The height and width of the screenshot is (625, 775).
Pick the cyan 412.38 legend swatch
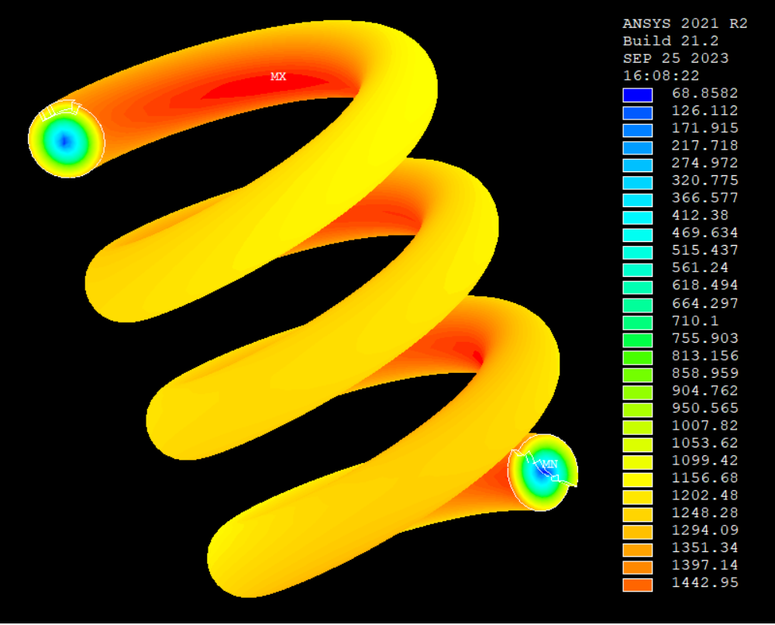click(638, 218)
